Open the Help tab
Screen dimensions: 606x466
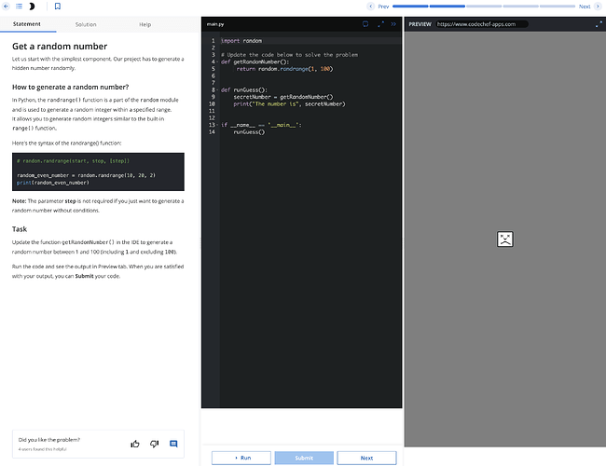145,24
